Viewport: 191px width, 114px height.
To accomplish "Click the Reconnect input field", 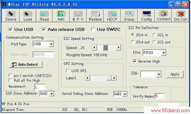I will pos(40,87).
